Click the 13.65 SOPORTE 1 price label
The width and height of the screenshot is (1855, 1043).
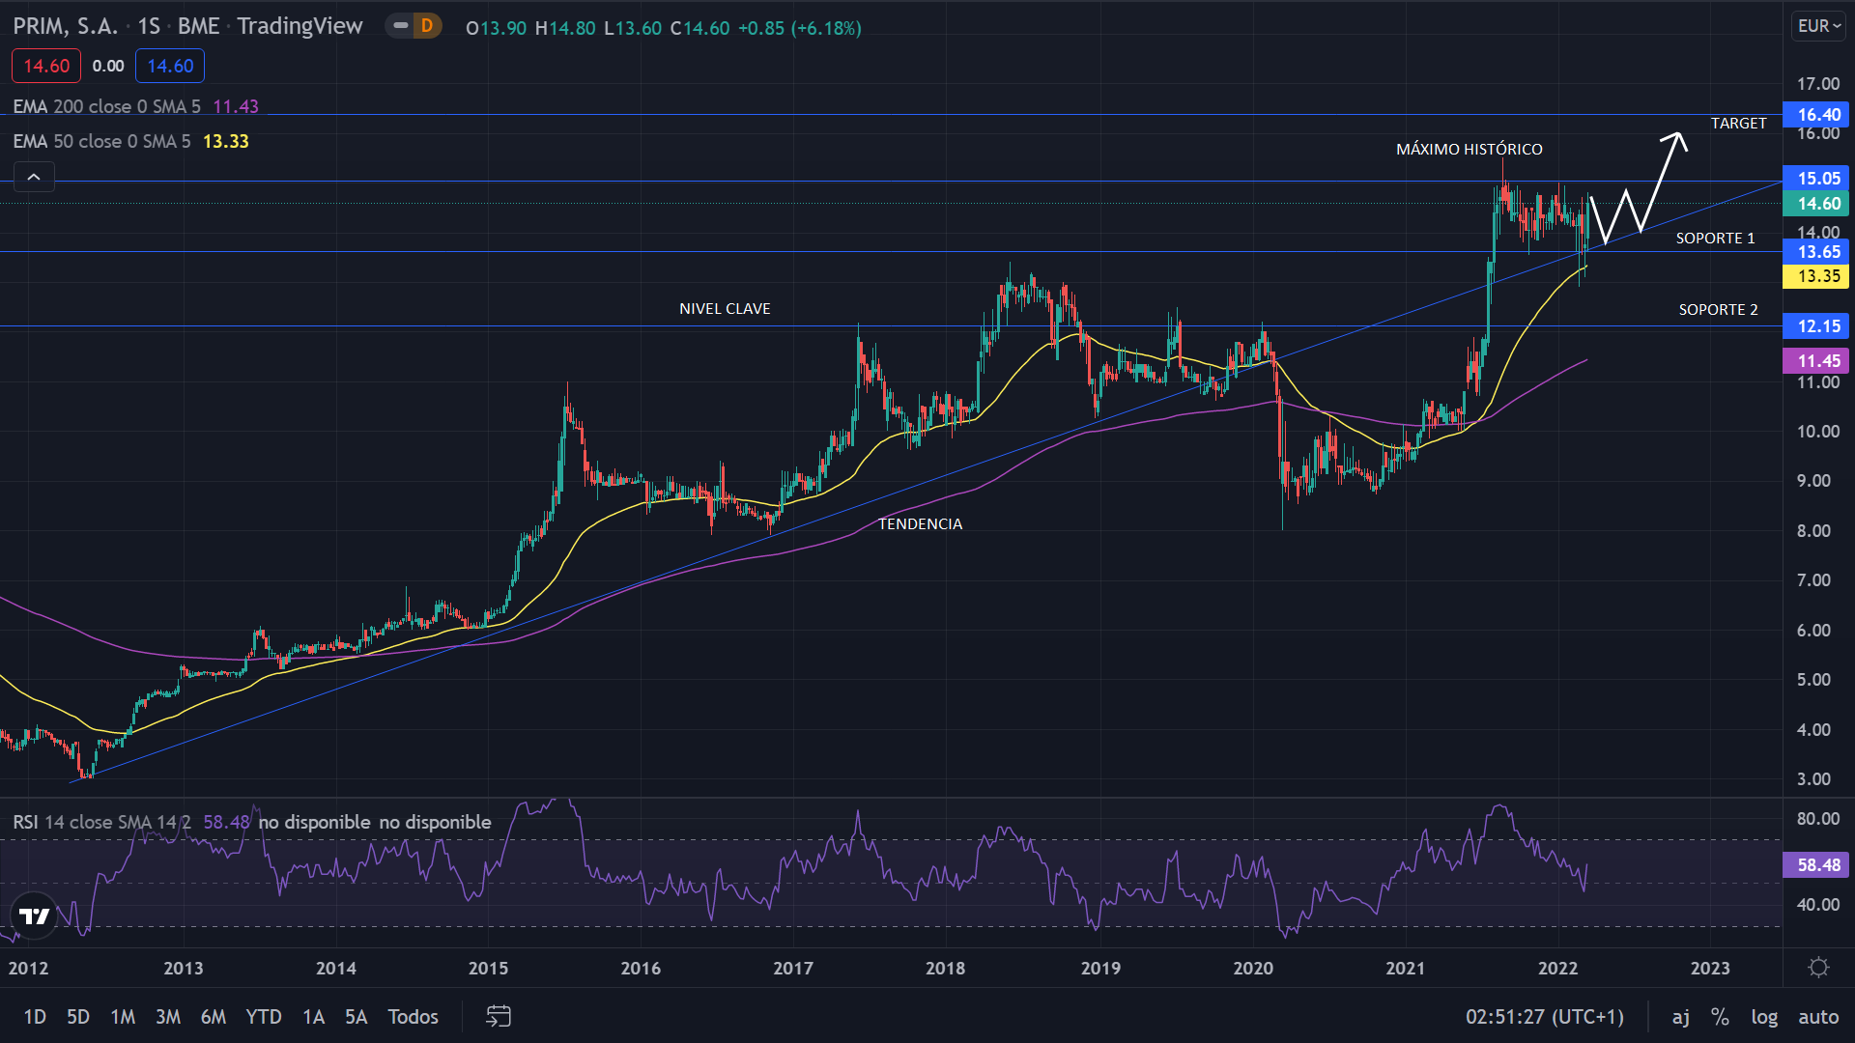point(1817,252)
